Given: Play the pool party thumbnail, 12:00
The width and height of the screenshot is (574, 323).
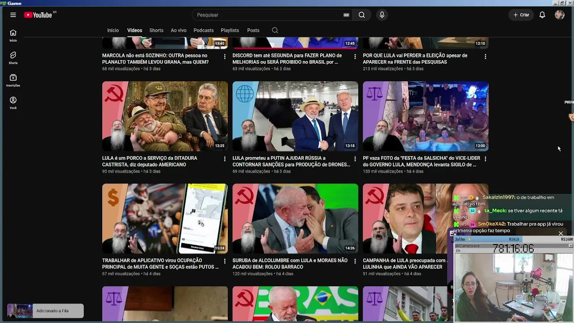Looking at the screenshot, I should coord(426,116).
